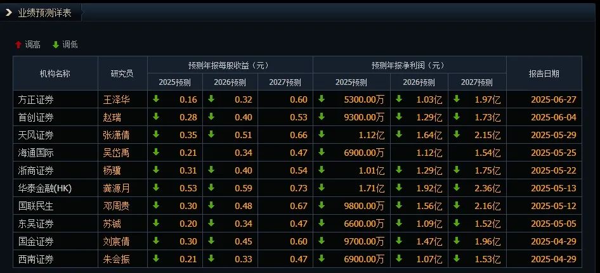The width and height of the screenshot is (600, 273).
Task: Click the report date 2025-06-04
Action: tap(553, 117)
